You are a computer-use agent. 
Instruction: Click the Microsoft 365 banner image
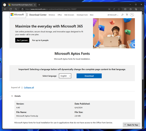[x=114, y=33]
